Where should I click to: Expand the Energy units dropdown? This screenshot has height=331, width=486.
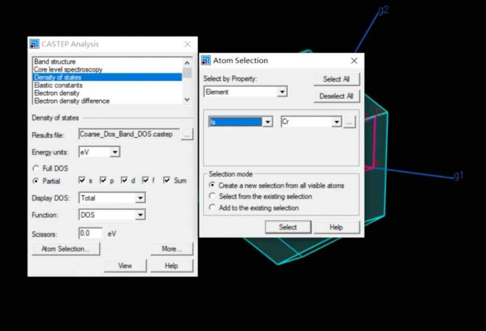pos(115,153)
